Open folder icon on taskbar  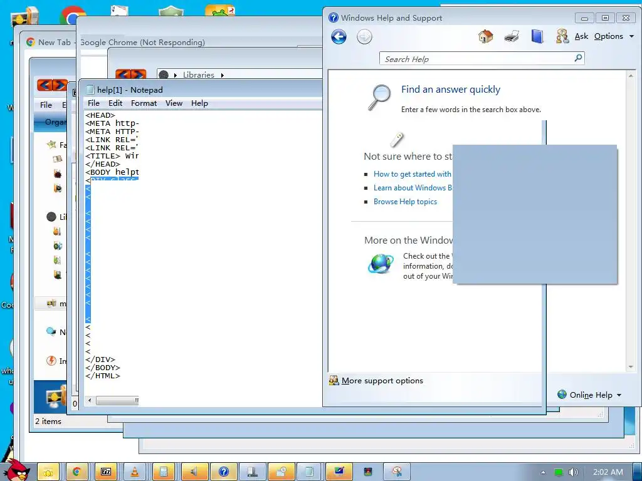pos(48,472)
